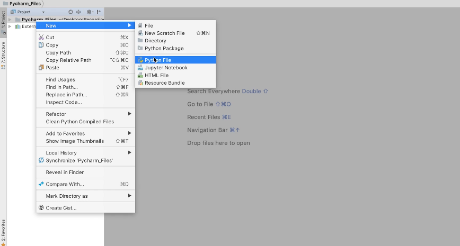
Task: Expand the Refactor submenu arrow
Action: point(129,114)
